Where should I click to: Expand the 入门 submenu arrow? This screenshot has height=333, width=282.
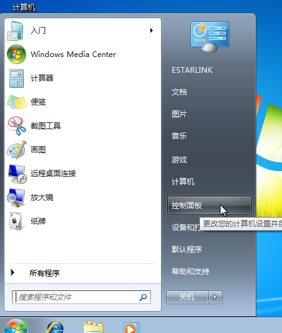[152, 31]
